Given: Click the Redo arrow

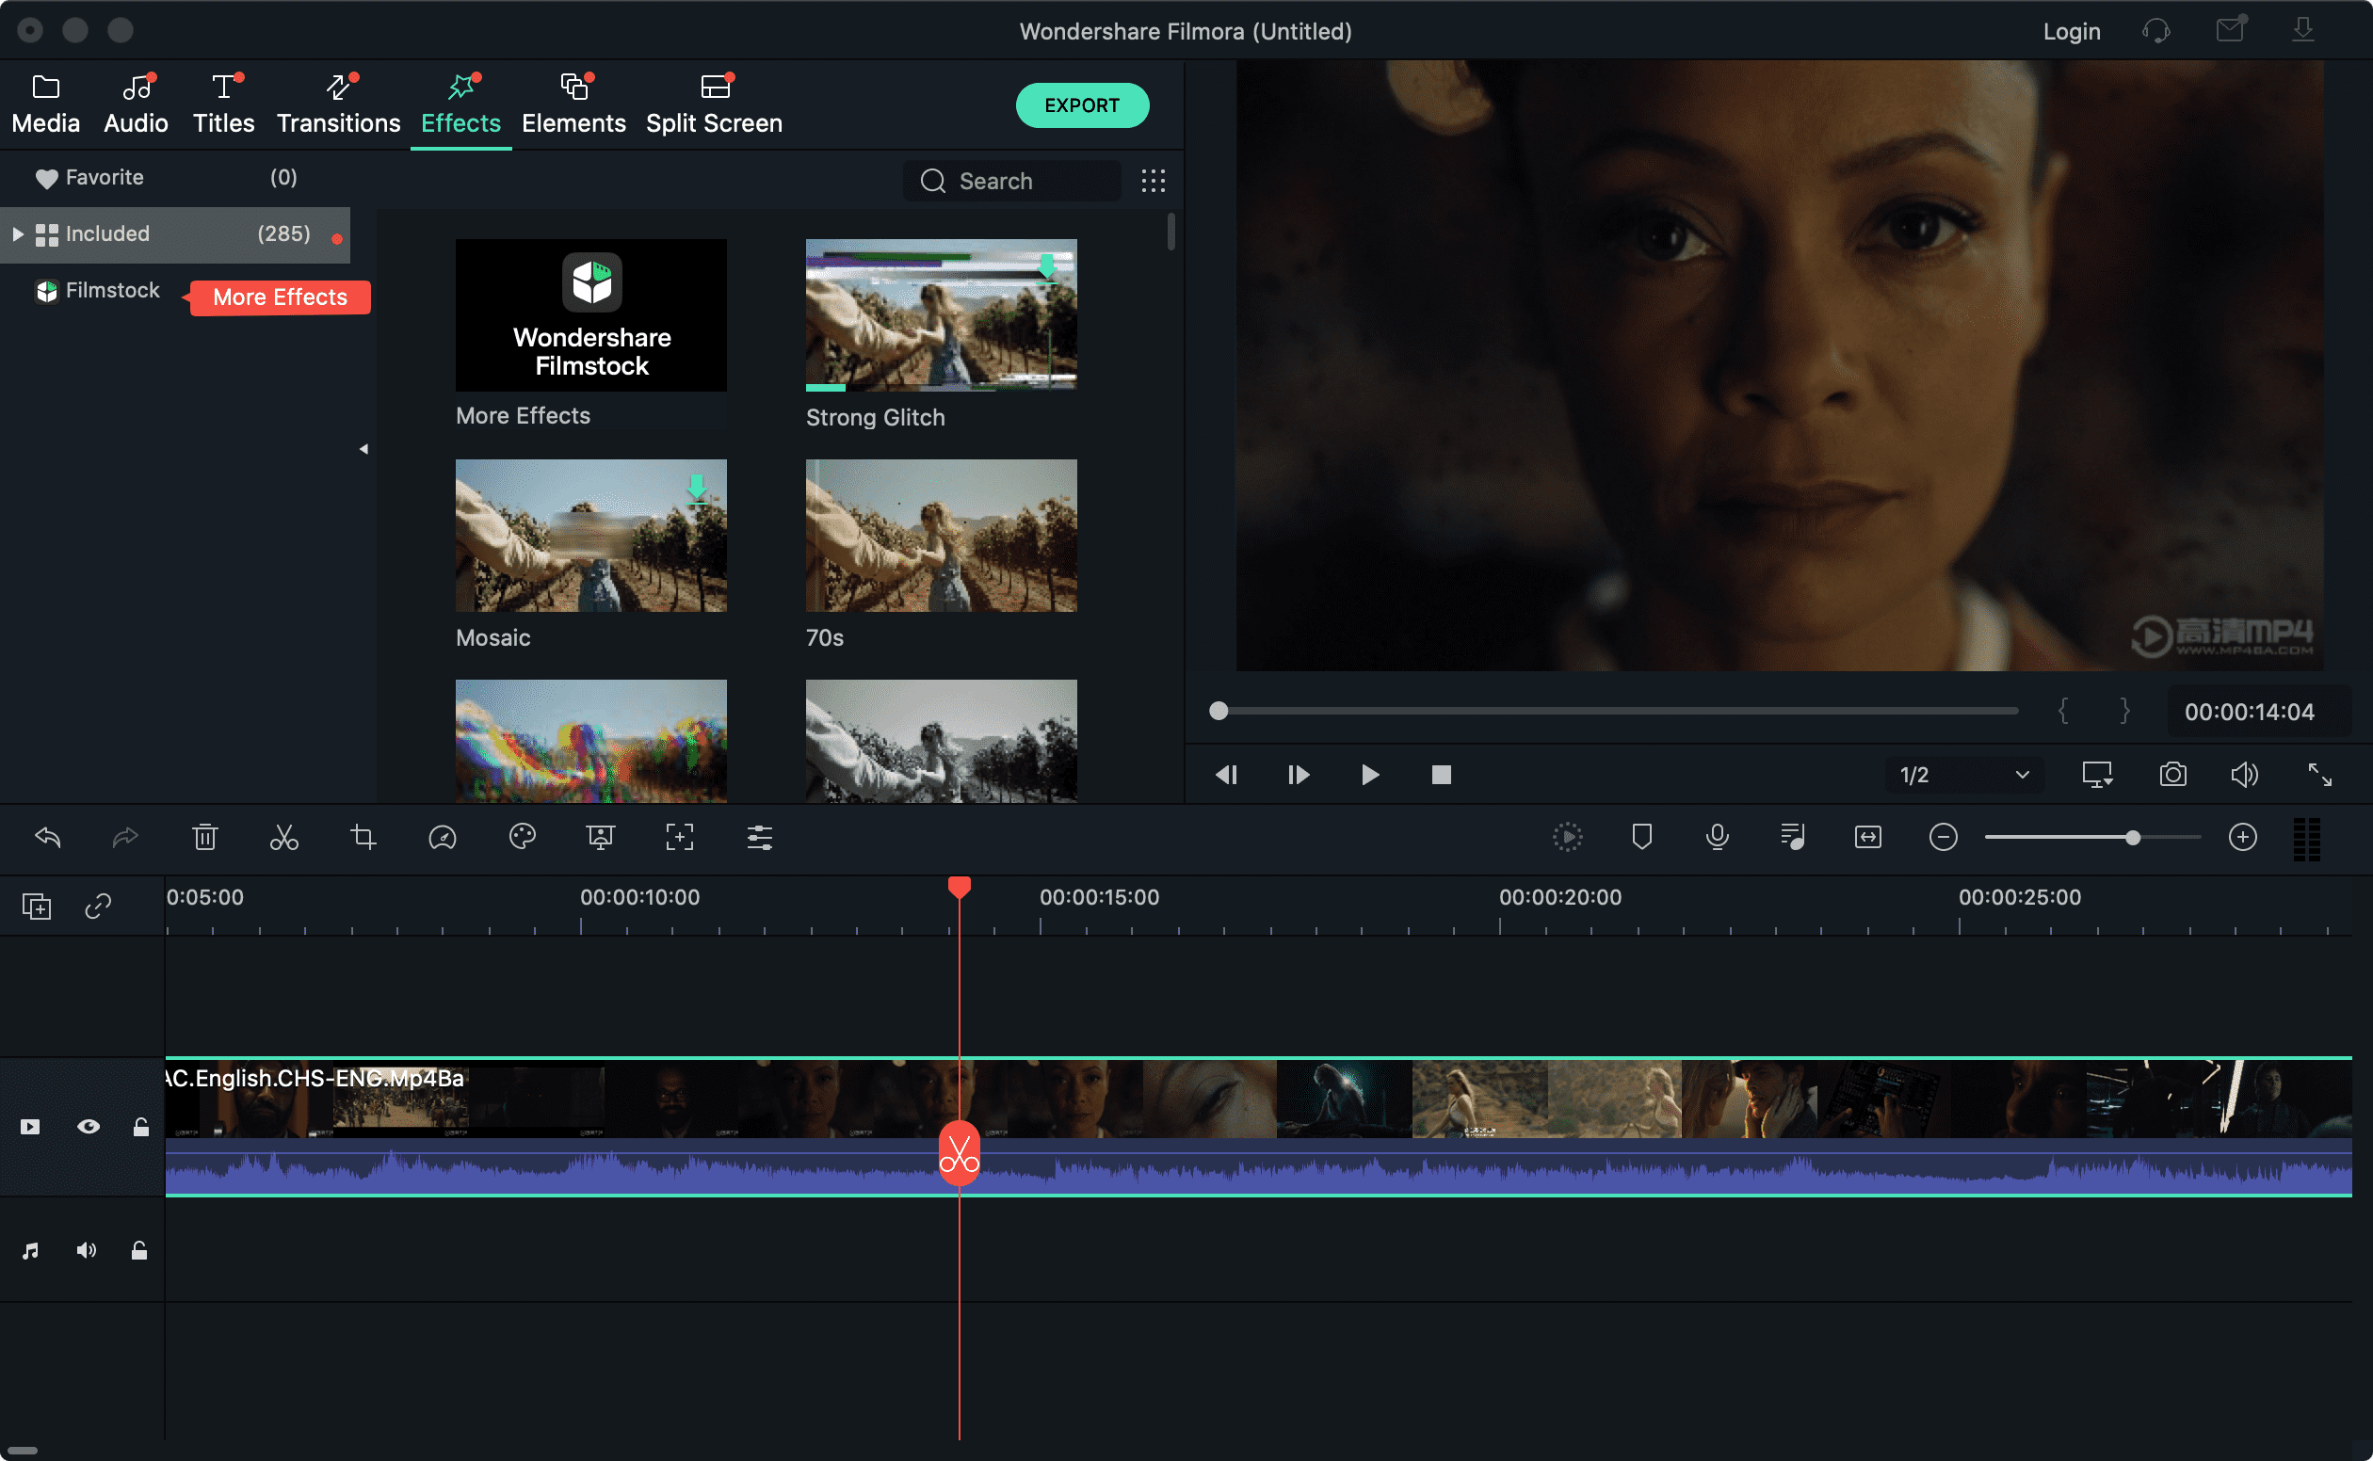Looking at the screenshot, I should 125,837.
